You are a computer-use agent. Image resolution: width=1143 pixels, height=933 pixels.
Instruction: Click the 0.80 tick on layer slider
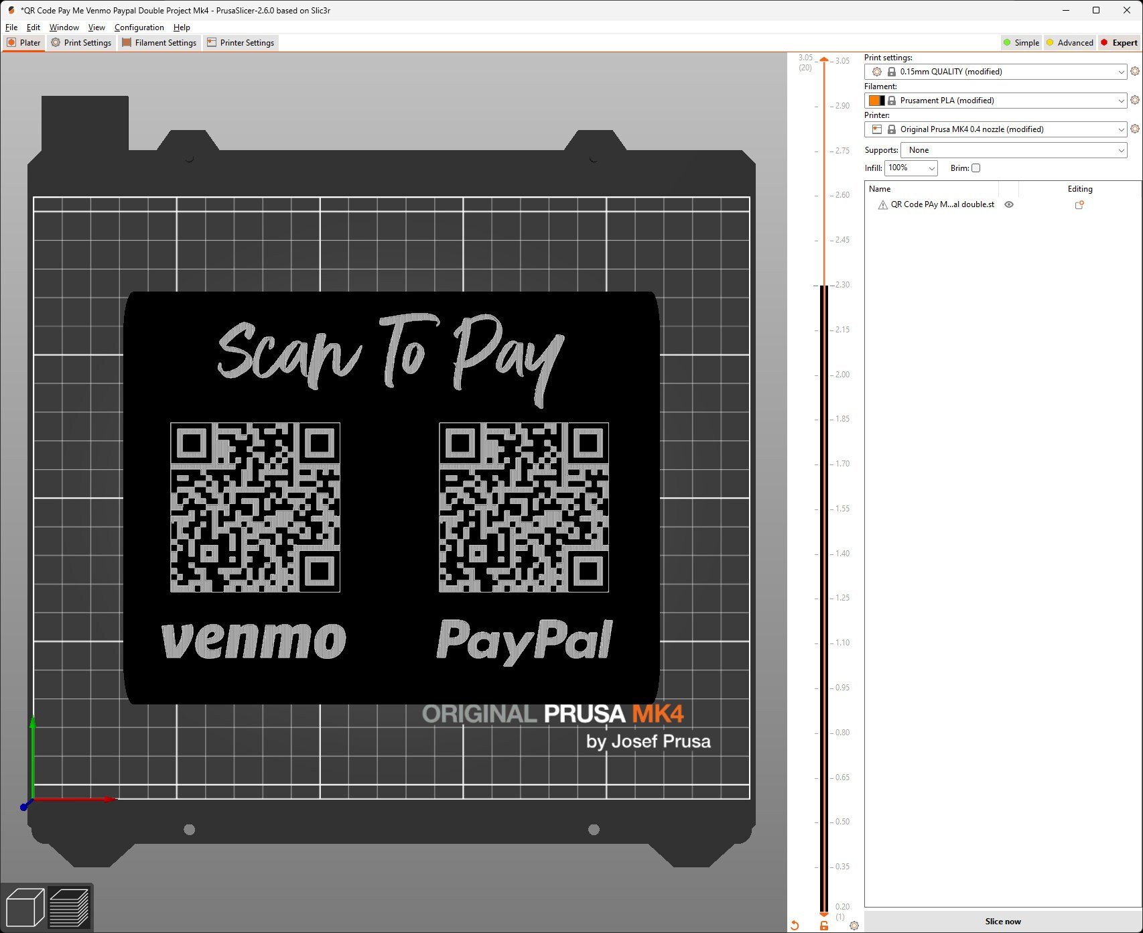pos(842,733)
